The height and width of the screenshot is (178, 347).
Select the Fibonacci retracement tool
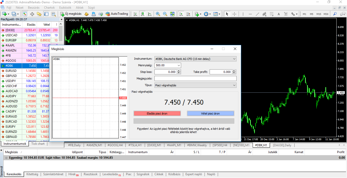pyautogui.click(x=272, y=14)
